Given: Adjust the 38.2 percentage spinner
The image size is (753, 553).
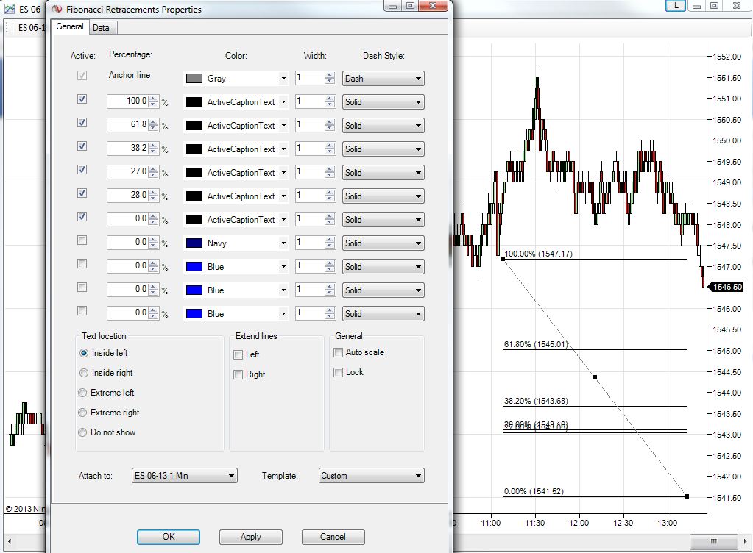Looking at the screenshot, I should tap(153, 149).
